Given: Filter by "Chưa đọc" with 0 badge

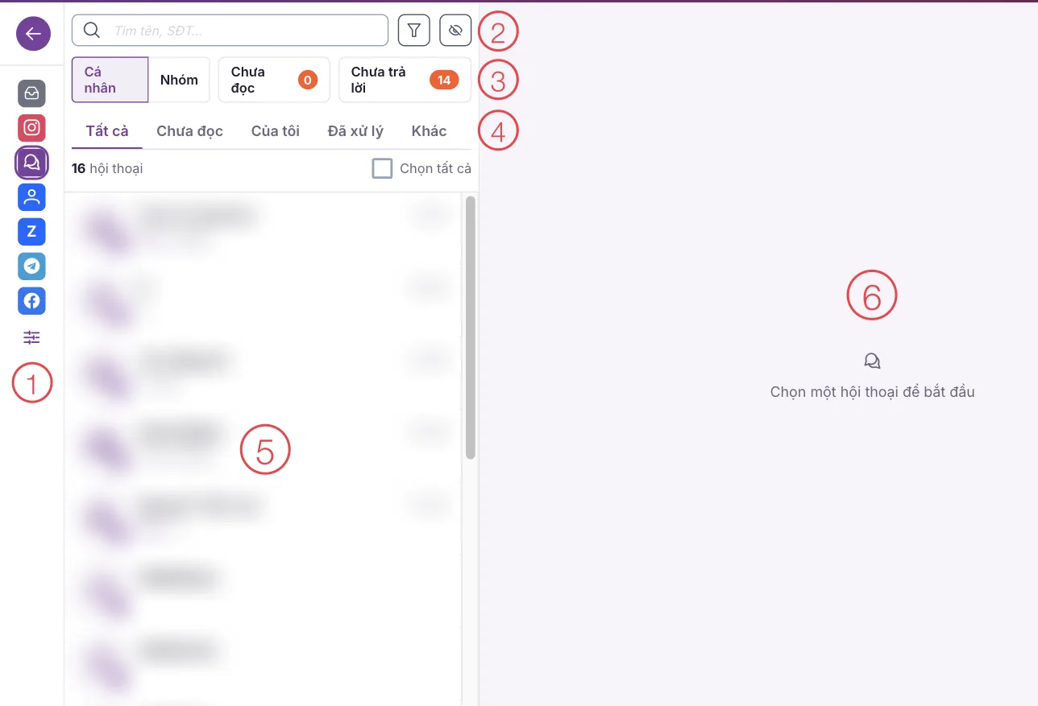Looking at the screenshot, I should 274,80.
